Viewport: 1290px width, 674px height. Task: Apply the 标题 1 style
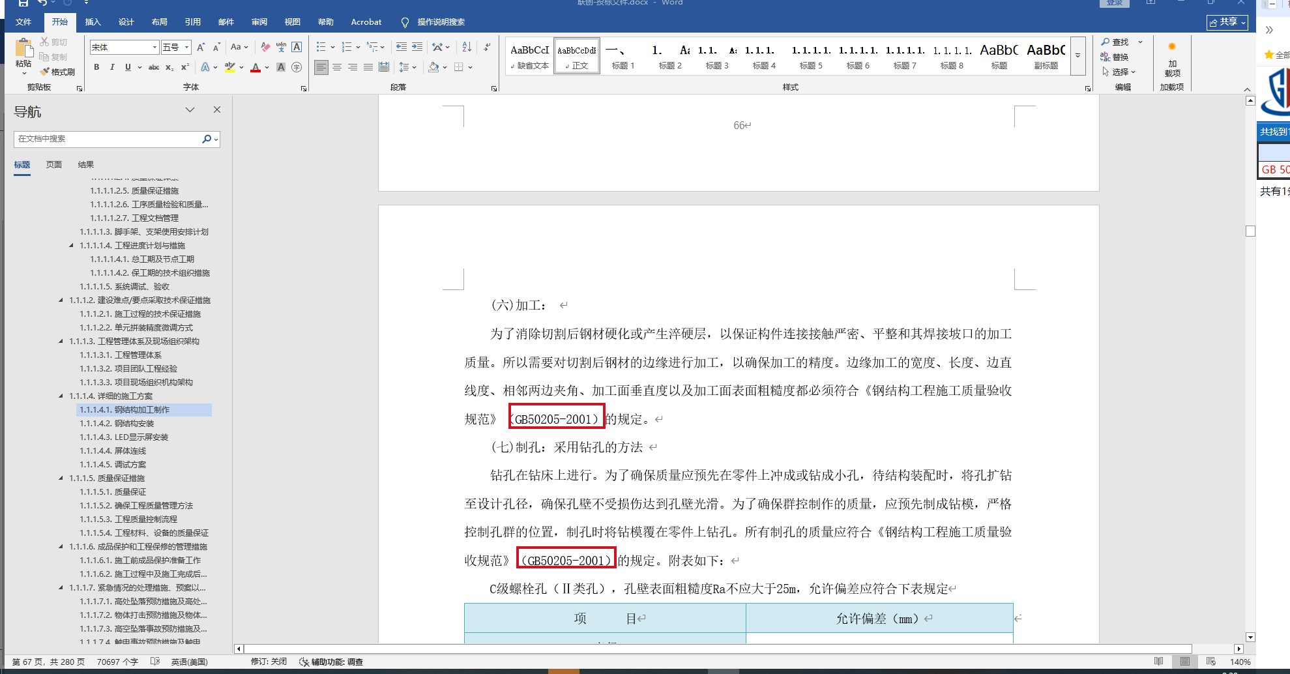click(x=623, y=56)
